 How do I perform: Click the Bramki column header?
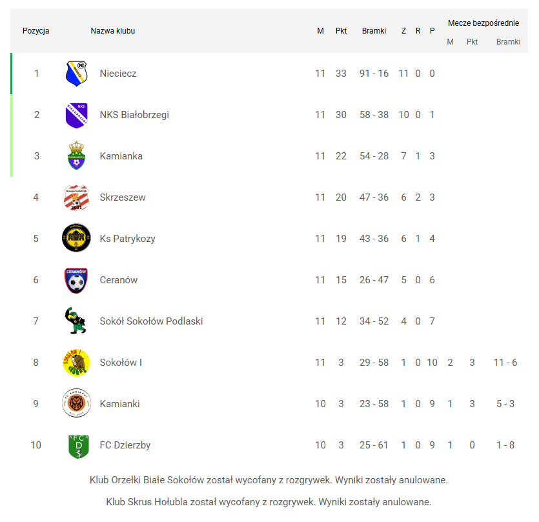(x=374, y=31)
